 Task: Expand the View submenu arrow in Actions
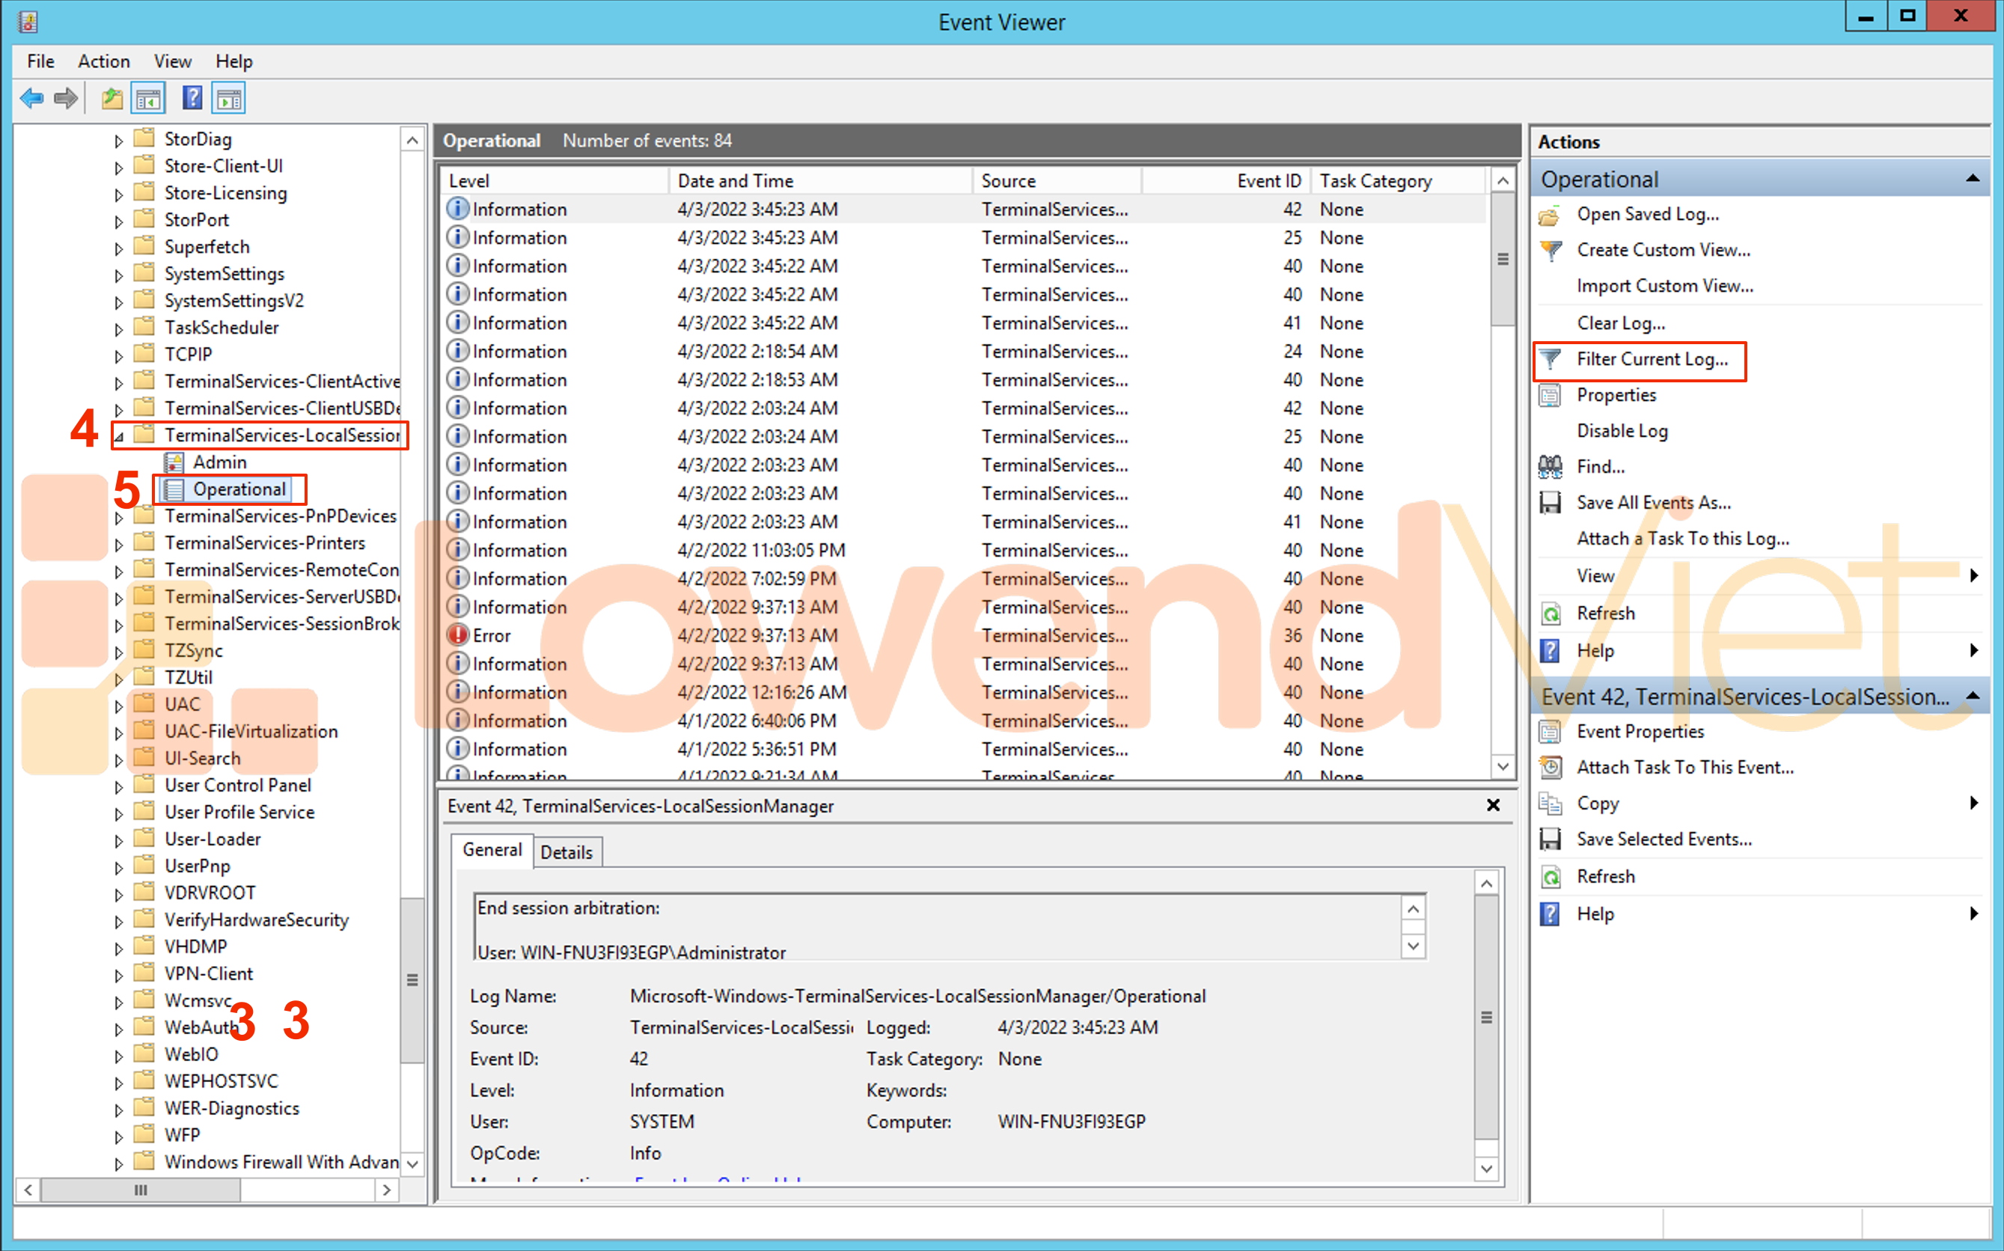[1974, 576]
